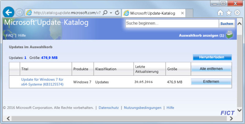Screen dimensions: 245x124
Task: Sort by the Titel column header
Action: click(x=46, y=69)
